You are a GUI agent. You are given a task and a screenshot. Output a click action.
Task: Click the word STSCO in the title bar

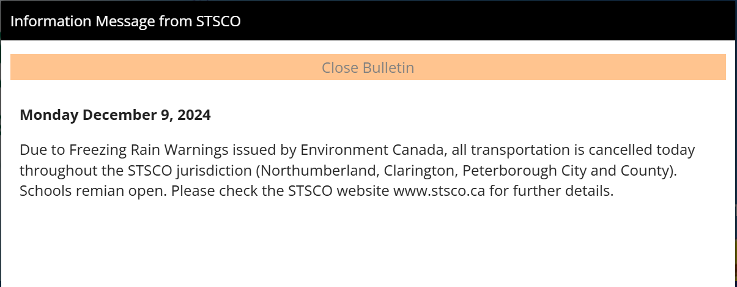[x=218, y=21]
